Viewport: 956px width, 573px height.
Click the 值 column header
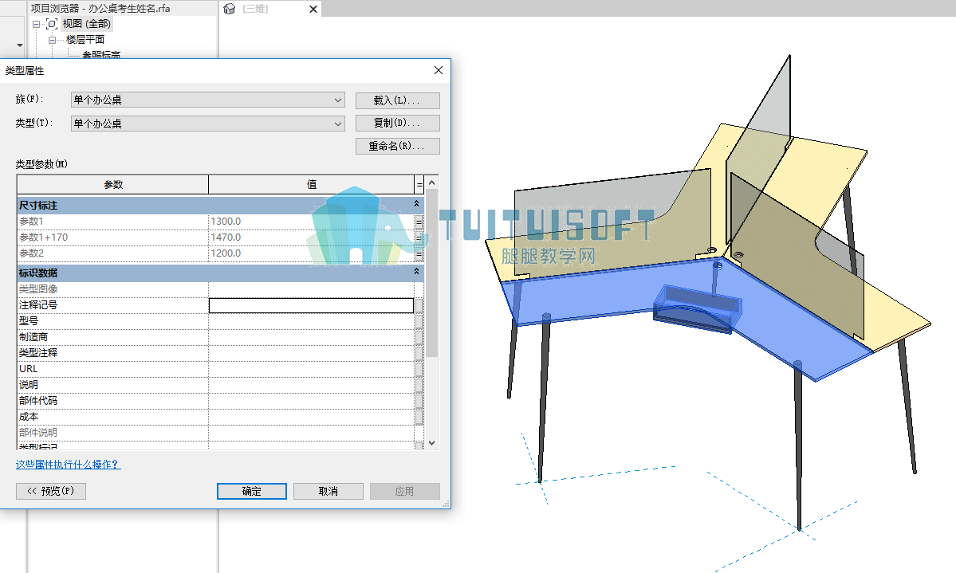click(312, 184)
